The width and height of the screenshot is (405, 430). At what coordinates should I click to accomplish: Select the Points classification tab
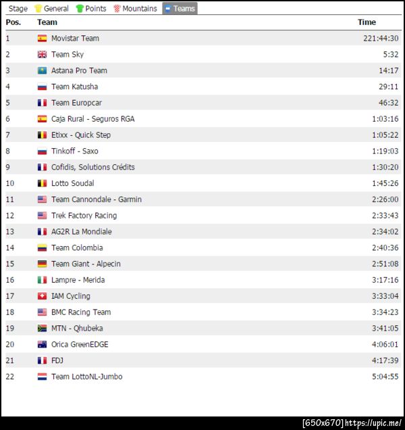tap(91, 9)
